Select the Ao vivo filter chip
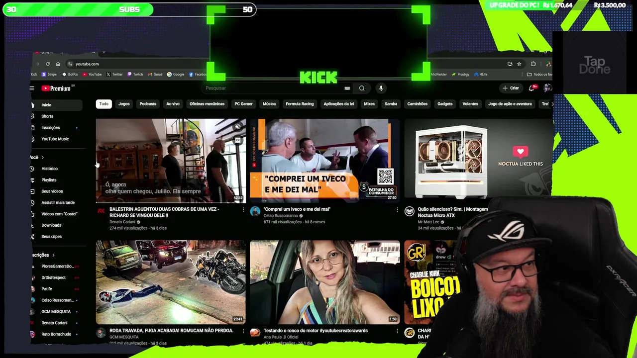 (173, 104)
